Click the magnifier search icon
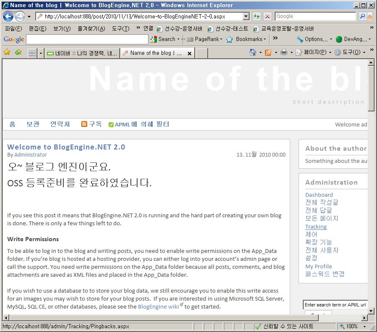This screenshot has height=332, width=377. point(362,16)
